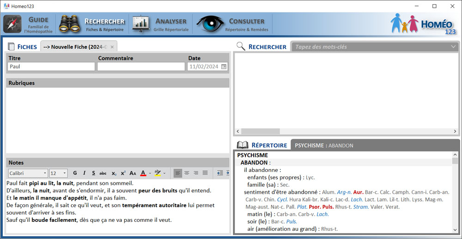Click the red Psor. remedy
The height and width of the screenshot is (239, 462).
315,207
